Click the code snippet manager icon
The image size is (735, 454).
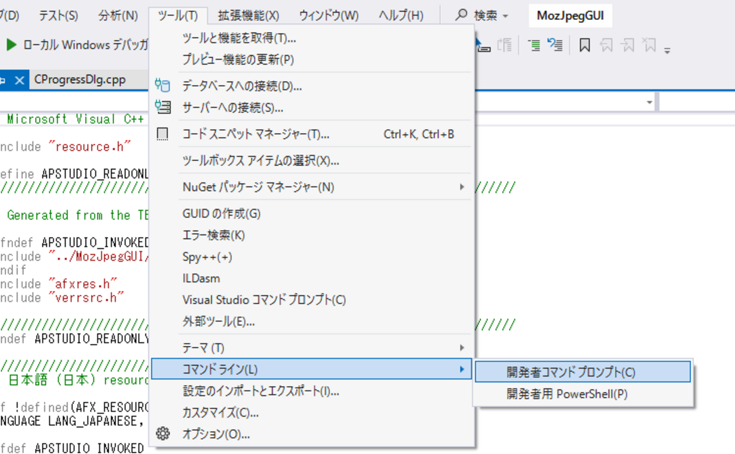162,134
